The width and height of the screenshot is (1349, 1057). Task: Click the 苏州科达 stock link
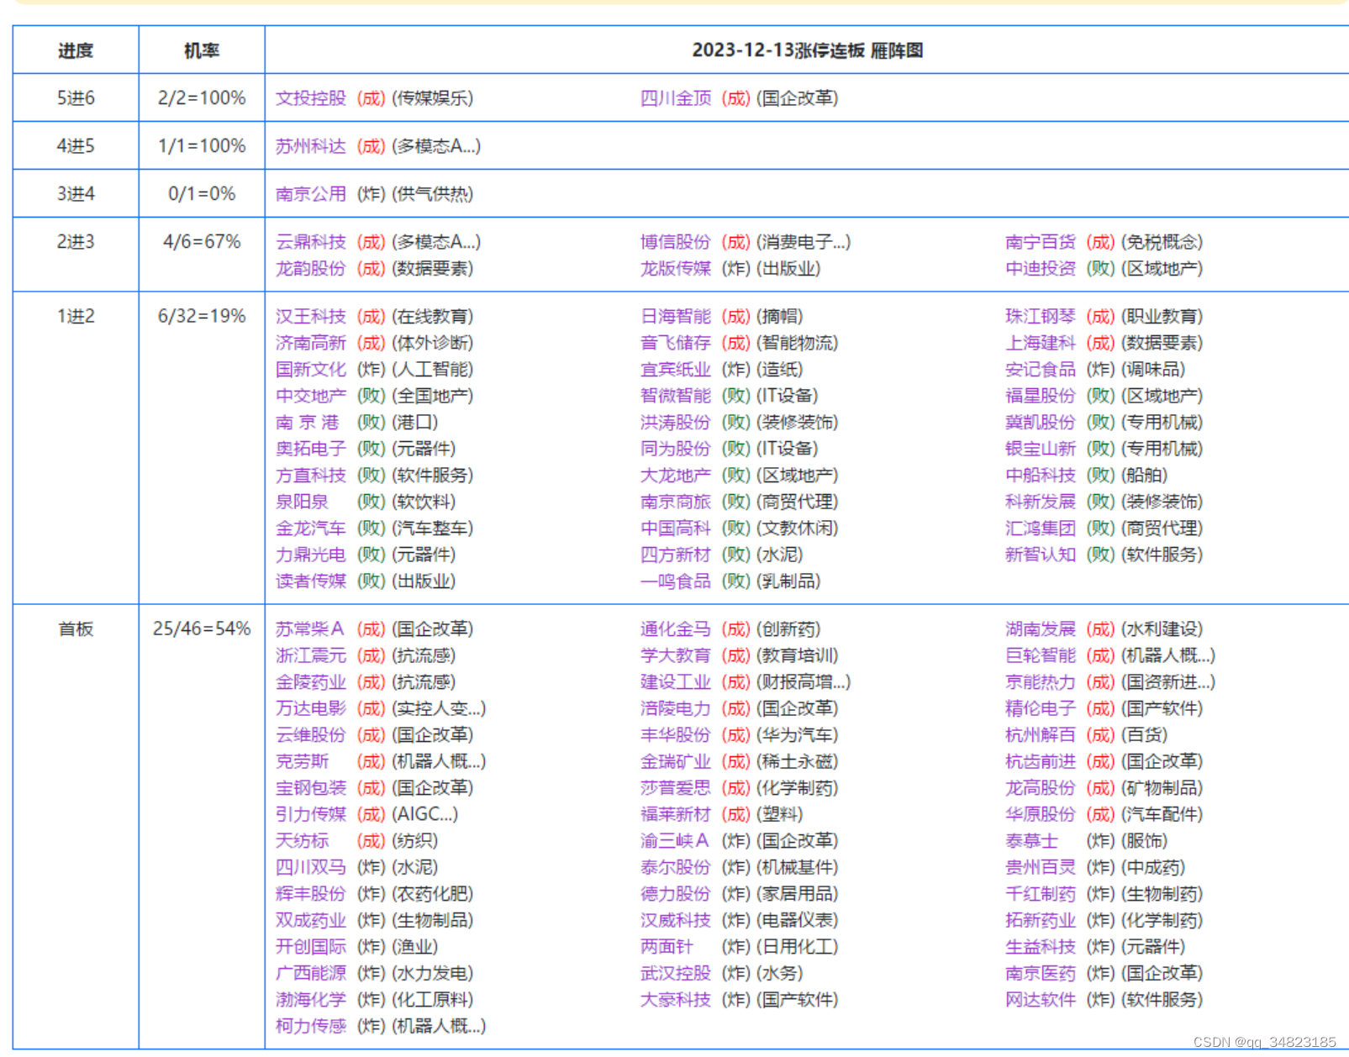click(x=311, y=146)
